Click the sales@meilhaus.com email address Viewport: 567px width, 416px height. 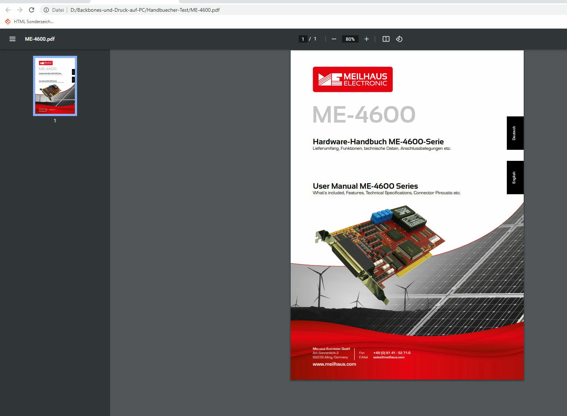tap(389, 357)
